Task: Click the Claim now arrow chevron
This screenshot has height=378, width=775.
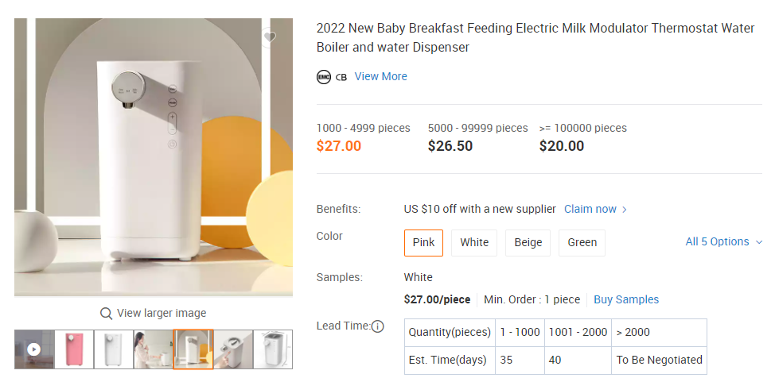Action: [x=625, y=210]
